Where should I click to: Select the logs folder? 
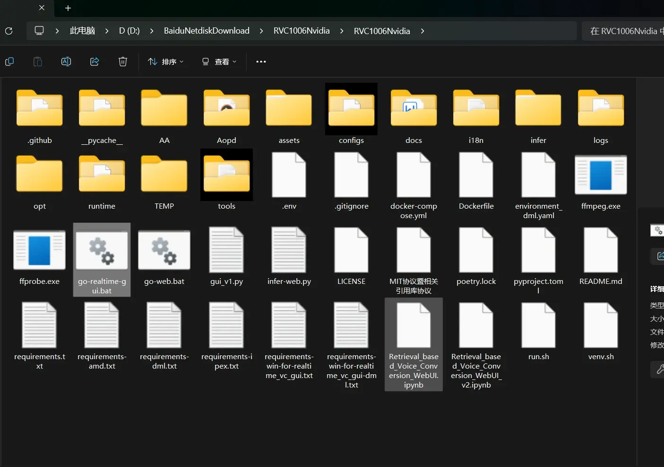[x=601, y=116]
